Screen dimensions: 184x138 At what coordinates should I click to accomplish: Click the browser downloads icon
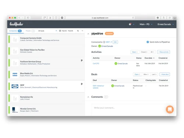tap(158, 18)
